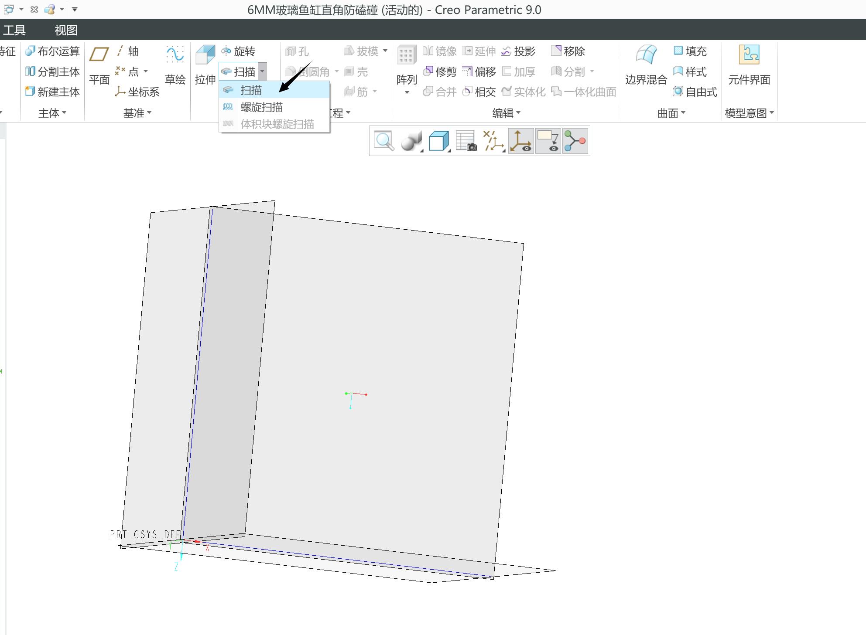This screenshot has height=635, width=866.
Task: Toggle annotation display button
Action: (x=548, y=141)
